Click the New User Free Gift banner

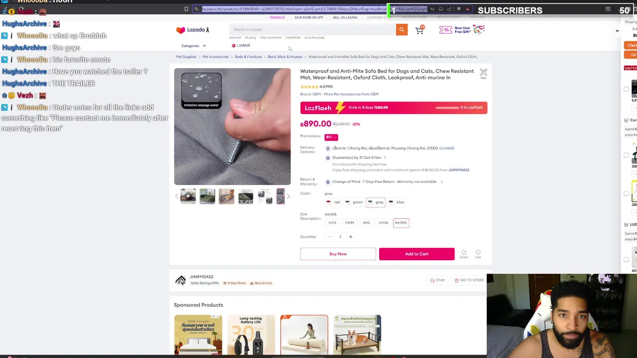tap(461, 30)
